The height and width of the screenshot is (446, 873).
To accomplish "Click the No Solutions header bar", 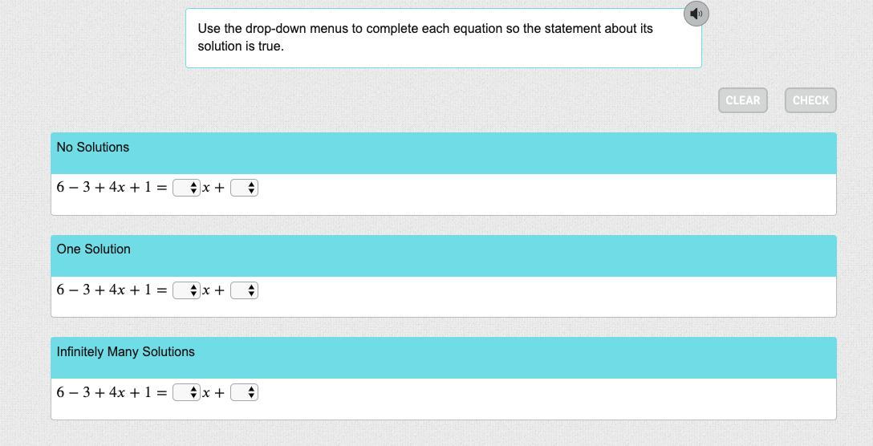I will coord(443,152).
